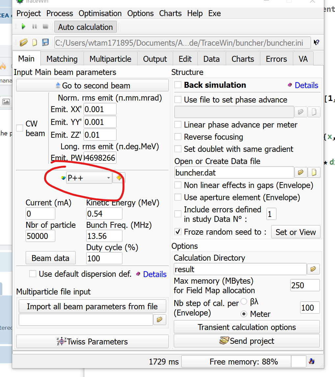Open the Project menu

point(28,13)
